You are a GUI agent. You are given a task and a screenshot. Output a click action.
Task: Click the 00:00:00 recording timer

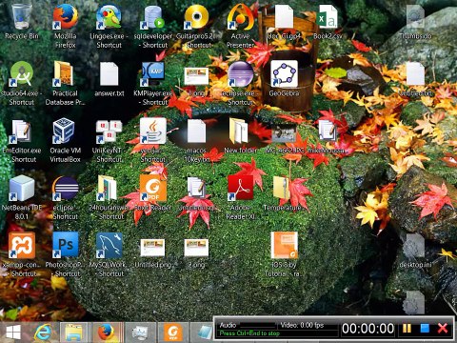point(368,329)
